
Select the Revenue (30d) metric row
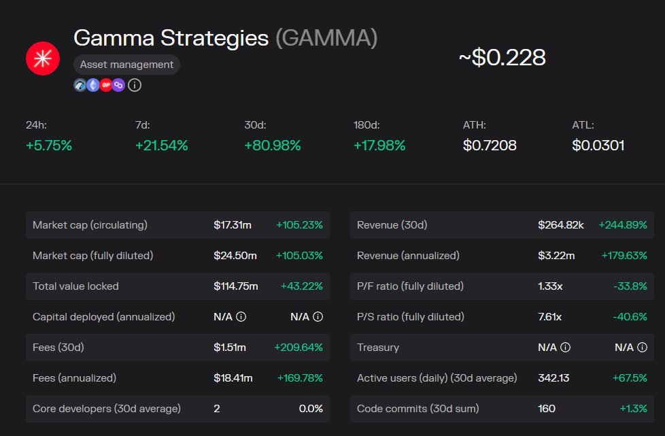coord(502,225)
